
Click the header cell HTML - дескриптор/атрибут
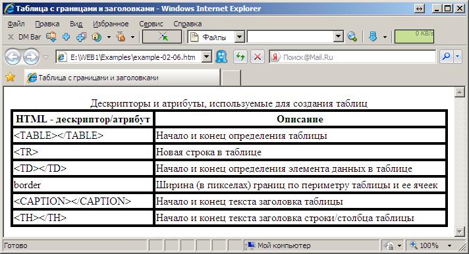[83, 119]
